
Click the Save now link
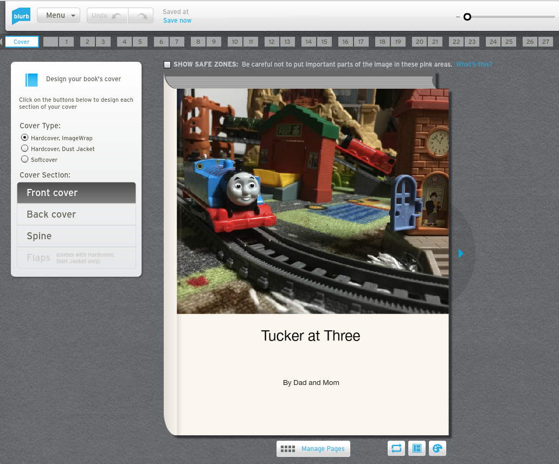click(x=177, y=21)
